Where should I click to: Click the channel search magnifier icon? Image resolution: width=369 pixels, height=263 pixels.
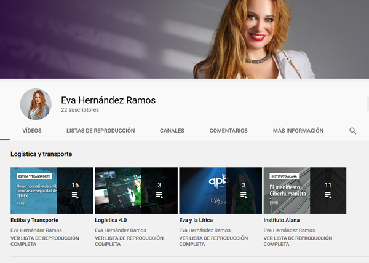[x=352, y=131]
